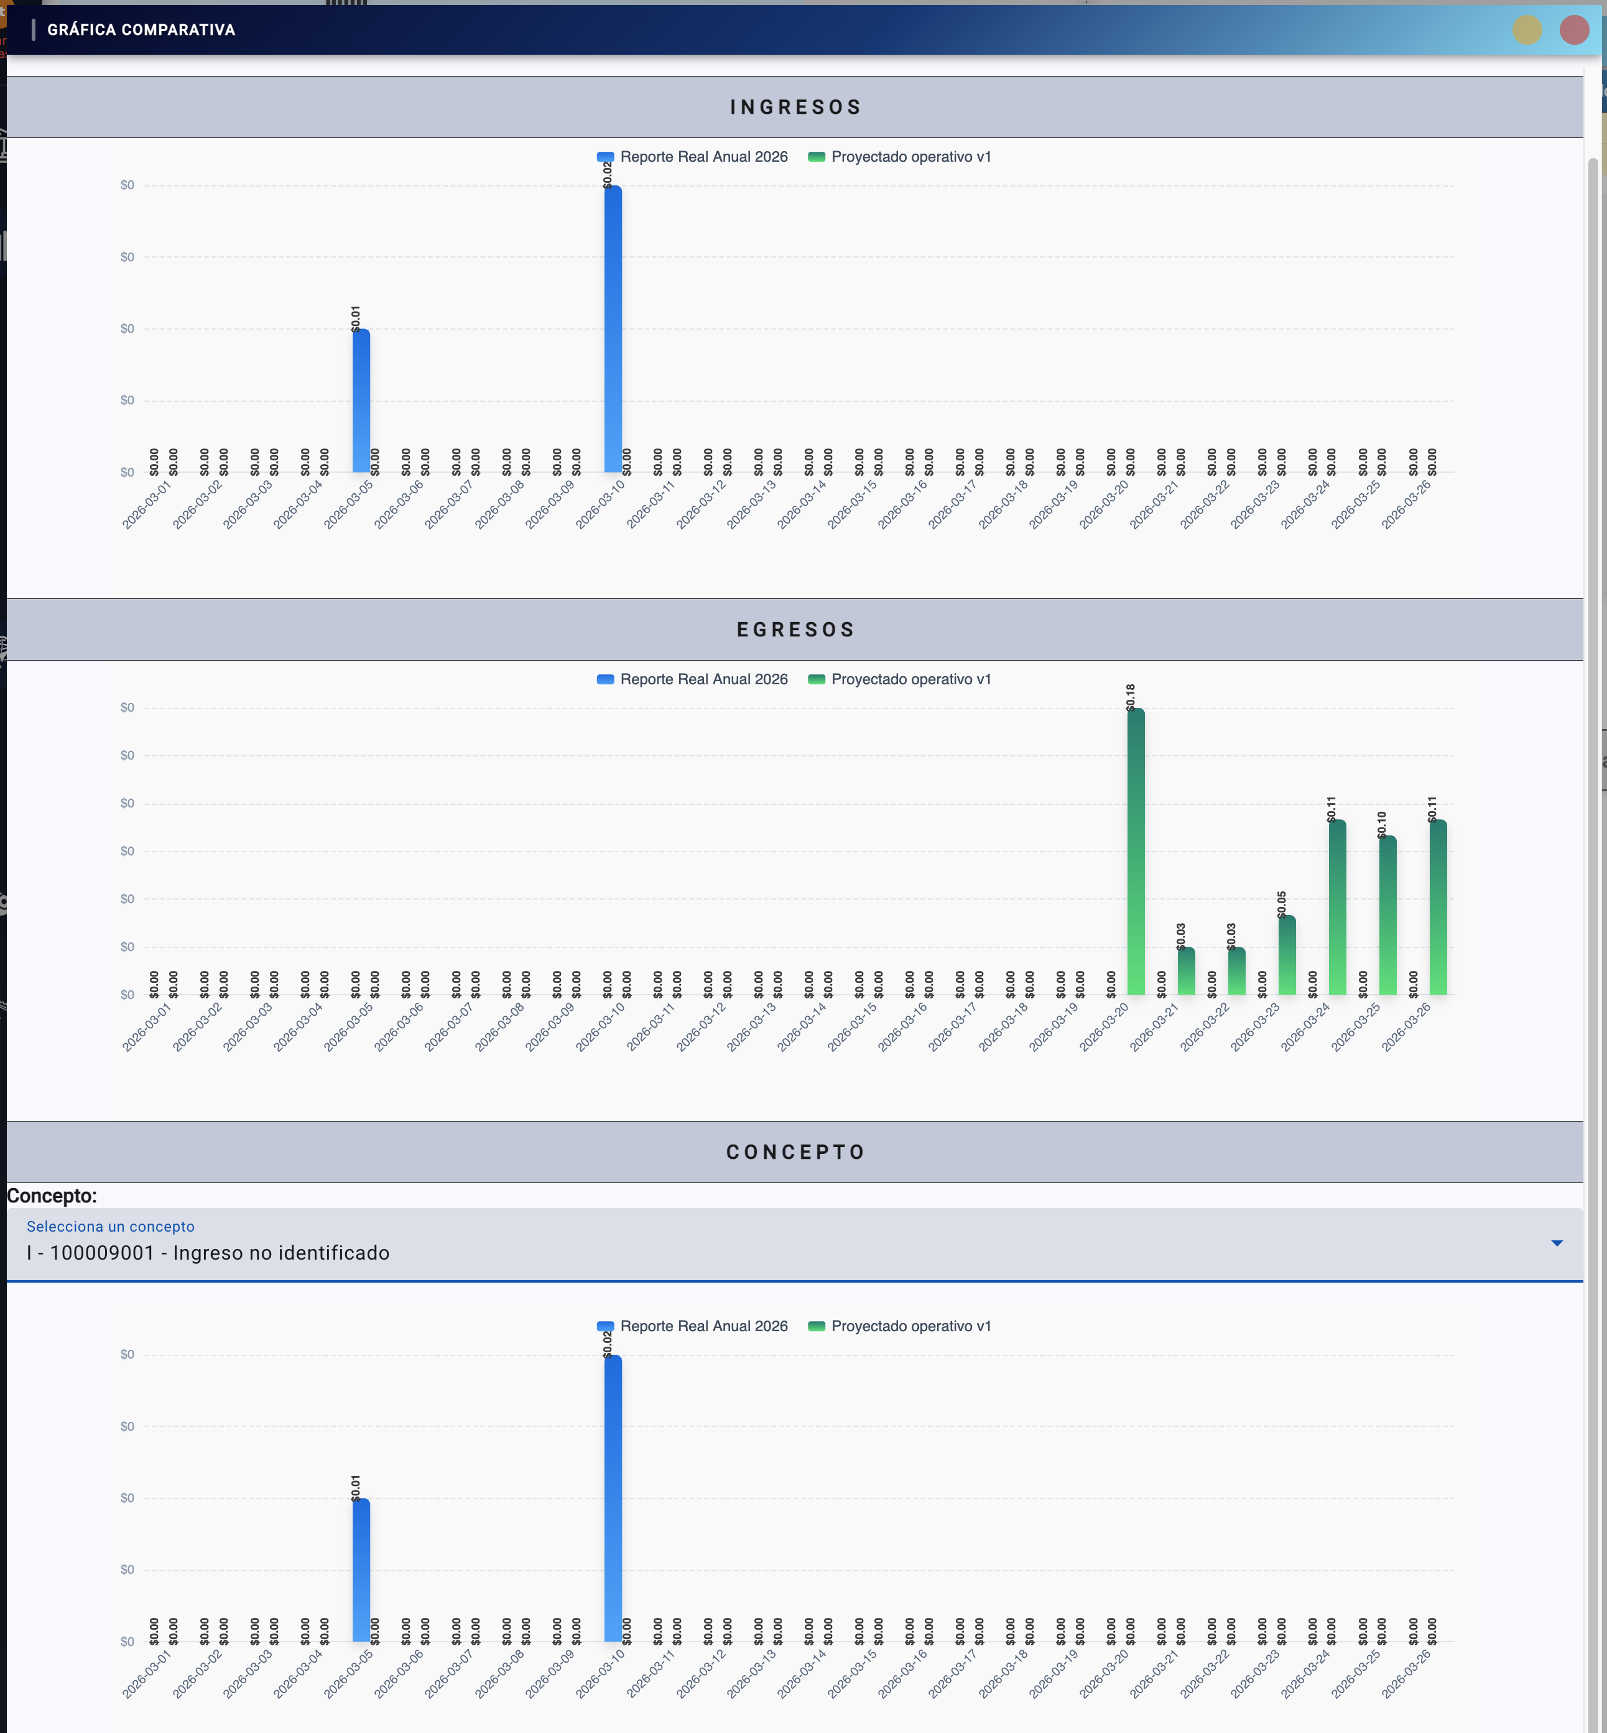Image resolution: width=1607 pixels, height=1733 pixels.
Task: Click the vertical scrollbar on the right edge
Action: [1593, 870]
